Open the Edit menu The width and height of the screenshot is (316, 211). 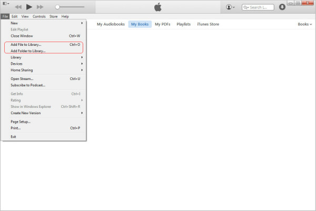click(x=14, y=16)
